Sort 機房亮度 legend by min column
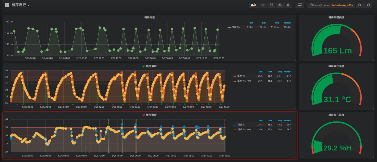This screenshot has width=377, height=162. 252,23
